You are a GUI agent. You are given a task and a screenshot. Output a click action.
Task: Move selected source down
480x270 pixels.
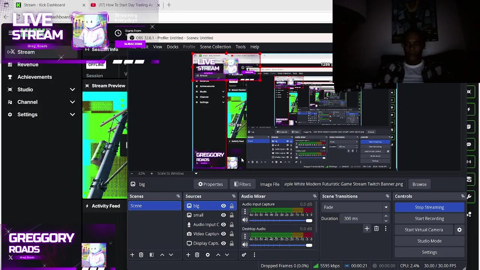(227, 255)
